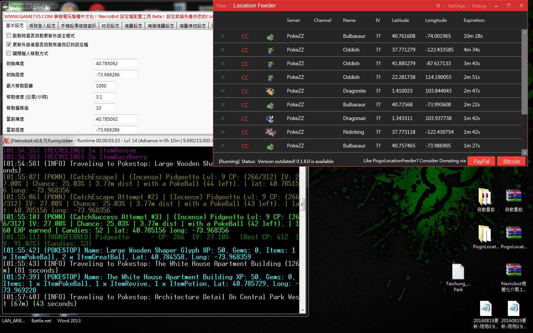Viewport: 533px width, 333px height.
Task: Open the Battle.net taskbar item
Action: (41, 321)
